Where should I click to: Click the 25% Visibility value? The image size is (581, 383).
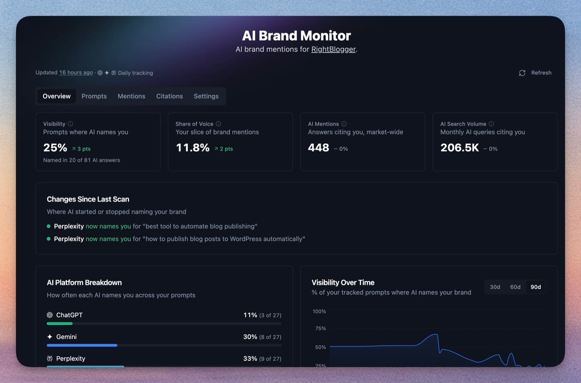[55, 148]
